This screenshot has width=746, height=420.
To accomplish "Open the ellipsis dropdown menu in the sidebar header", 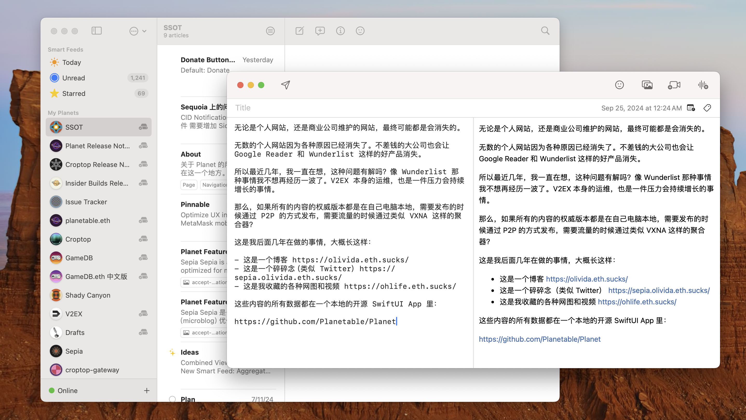I will (x=133, y=31).
